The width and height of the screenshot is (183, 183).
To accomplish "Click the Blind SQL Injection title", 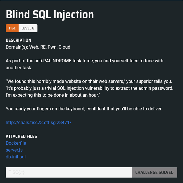I will click(50, 14).
